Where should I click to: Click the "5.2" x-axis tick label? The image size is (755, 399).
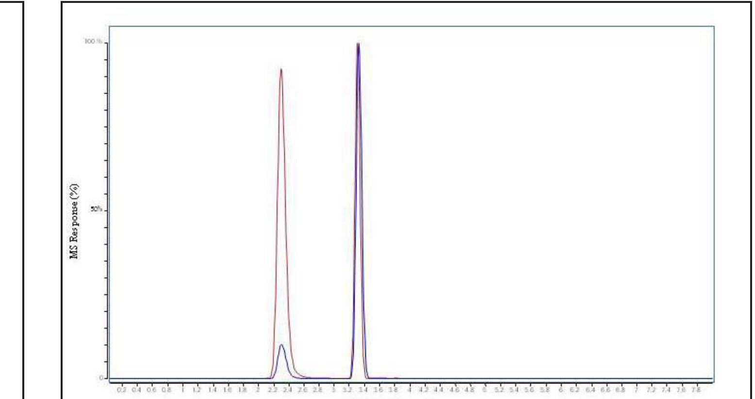500,390
